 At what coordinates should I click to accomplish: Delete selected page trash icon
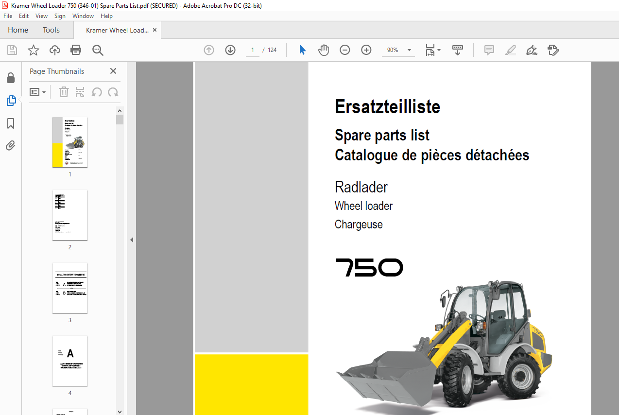tap(64, 92)
